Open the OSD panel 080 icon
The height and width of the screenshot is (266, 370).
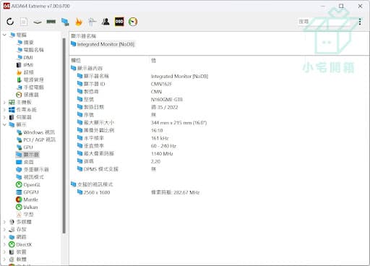(119, 22)
